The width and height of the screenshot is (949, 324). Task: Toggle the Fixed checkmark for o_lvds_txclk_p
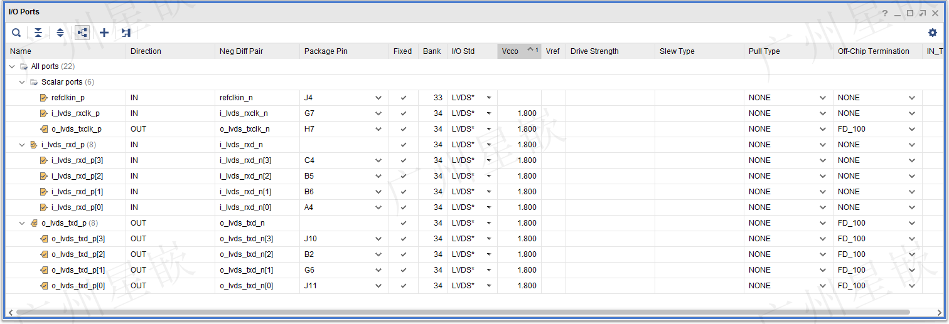click(x=404, y=129)
